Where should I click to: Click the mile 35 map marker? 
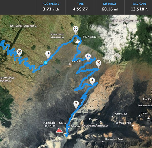point(76,30)
